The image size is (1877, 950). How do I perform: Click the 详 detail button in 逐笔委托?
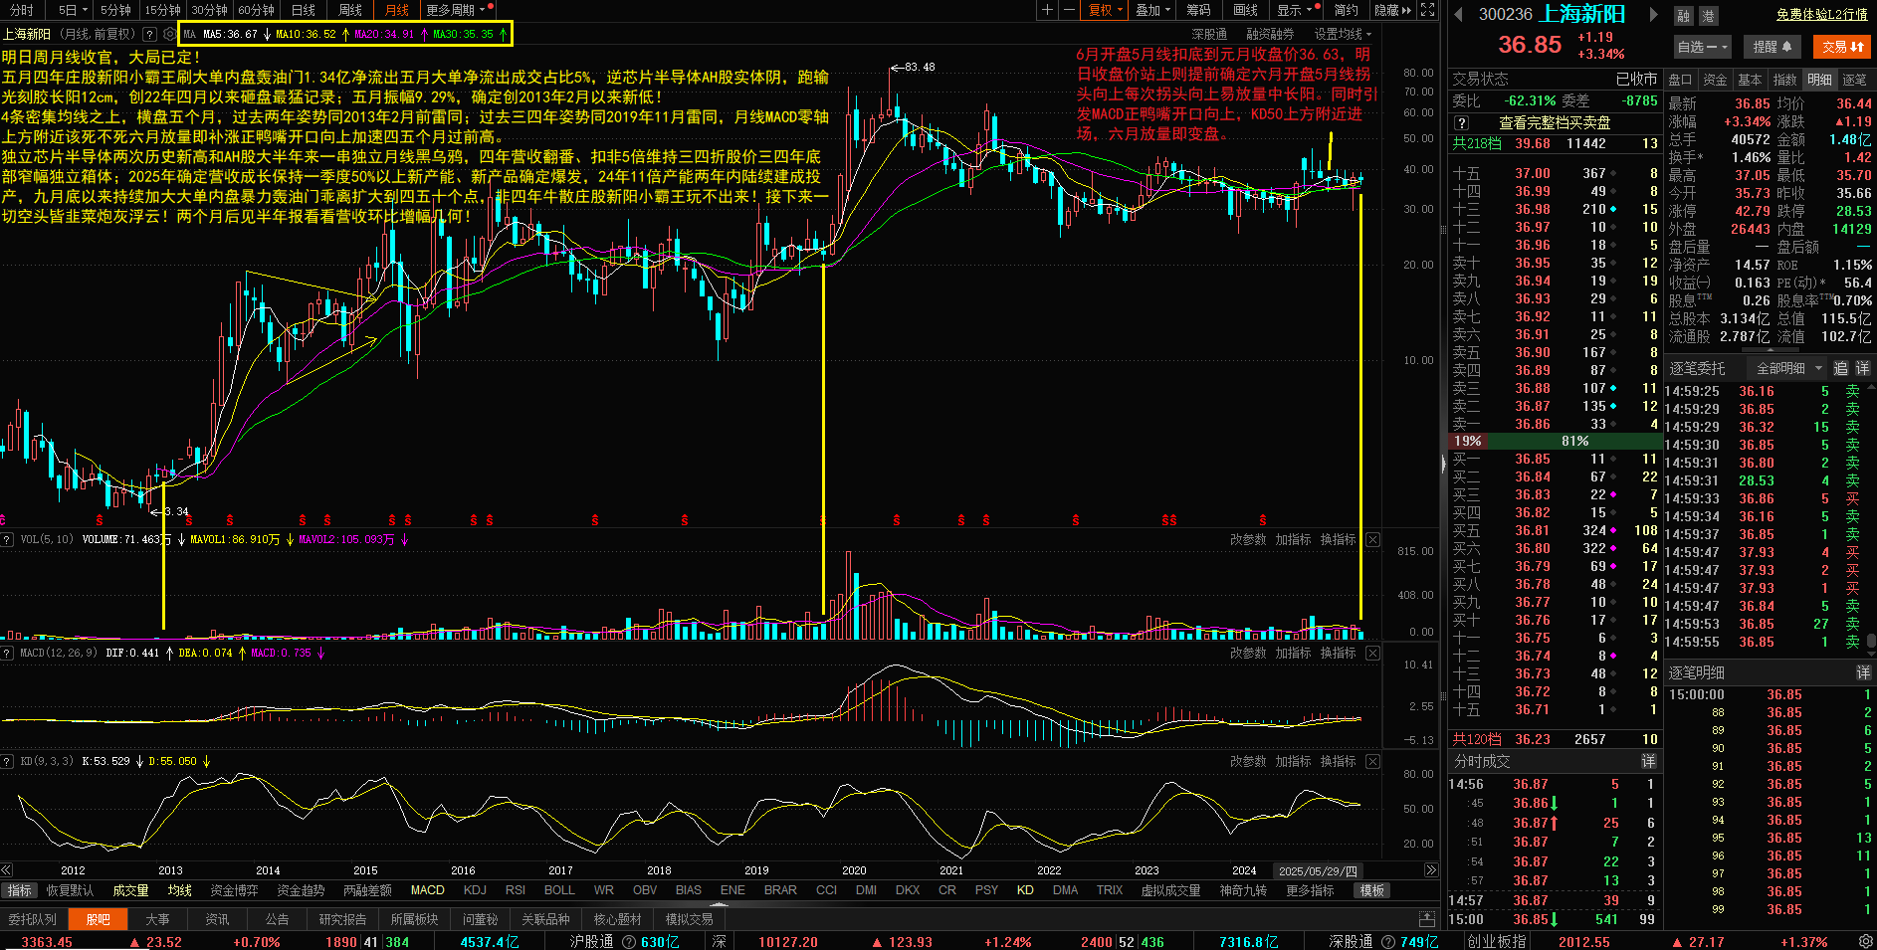point(1862,368)
